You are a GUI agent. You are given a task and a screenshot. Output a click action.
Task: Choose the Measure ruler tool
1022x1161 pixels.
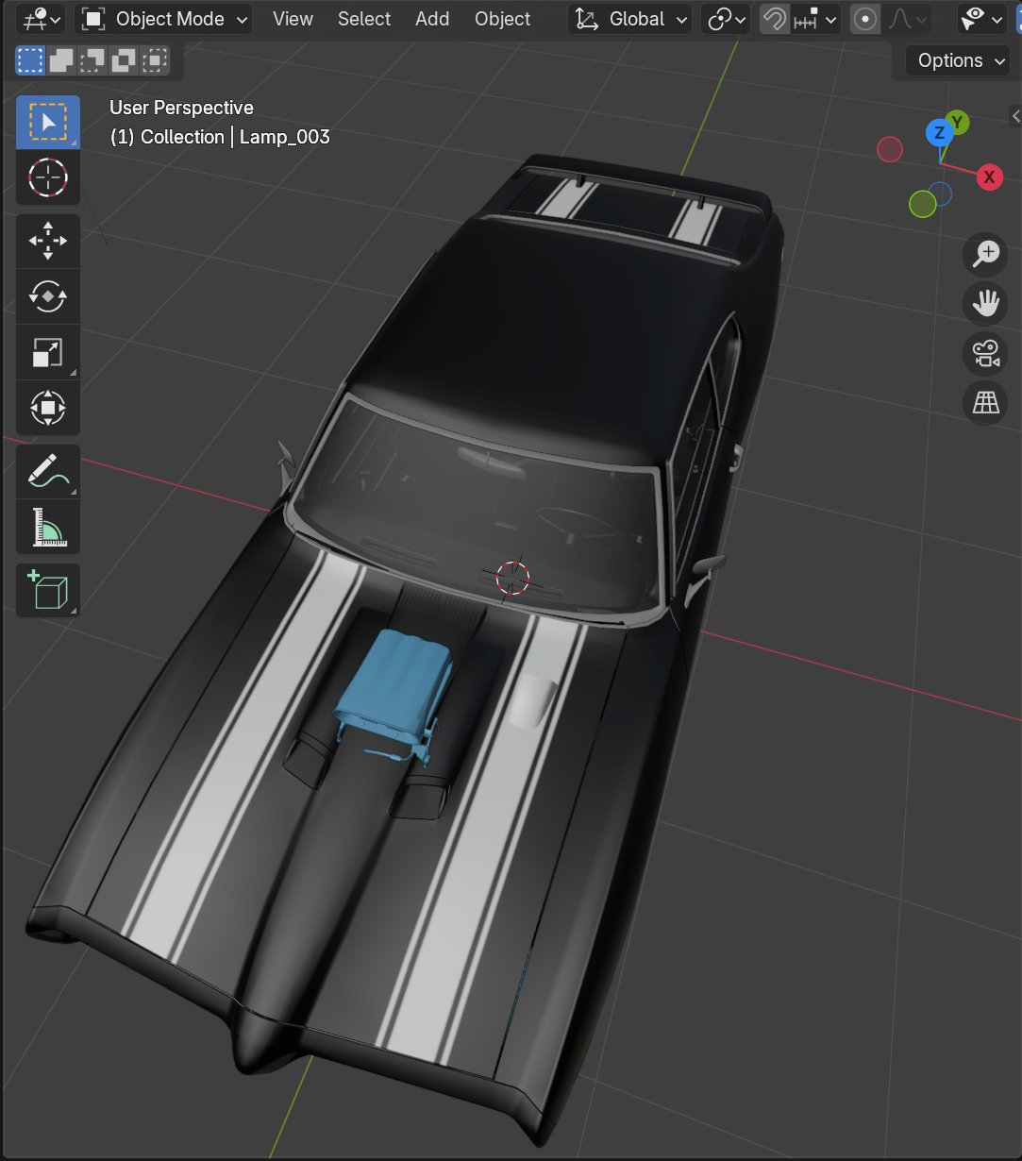pyautogui.click(x=47, y=527)
